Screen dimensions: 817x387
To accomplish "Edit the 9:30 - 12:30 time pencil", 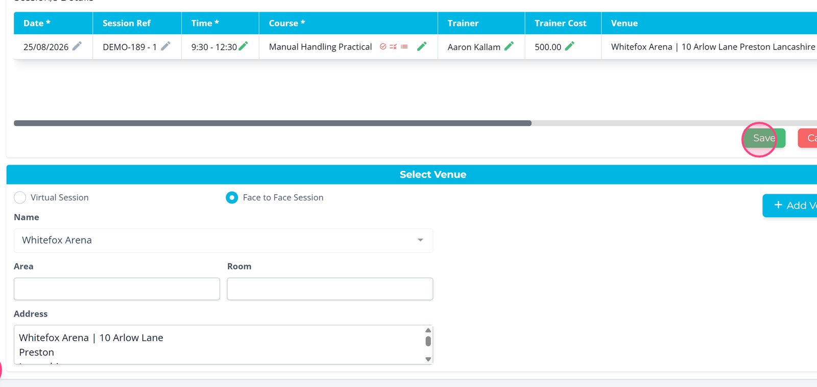I will (x=243, y=46).
